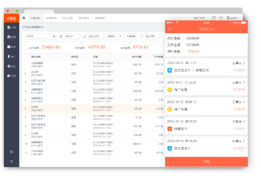
Task: Click the 订单 column header
Action: pyautogui.click(x=95, y=57)
